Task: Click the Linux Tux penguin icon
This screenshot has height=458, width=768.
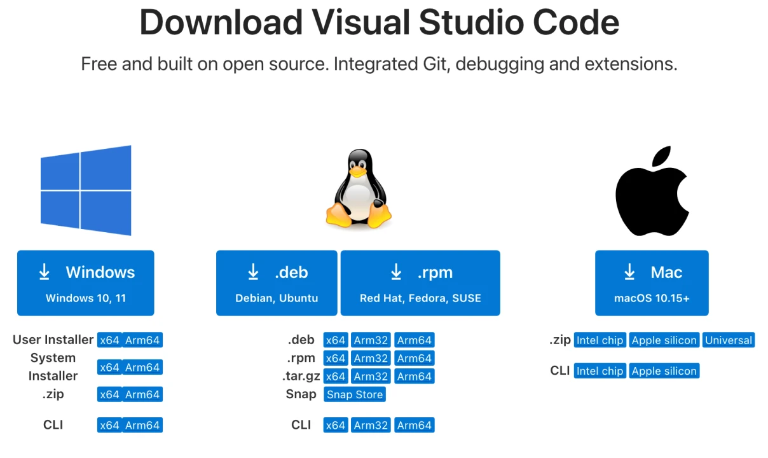Action: pyautogui.click(x=359, y=188)
